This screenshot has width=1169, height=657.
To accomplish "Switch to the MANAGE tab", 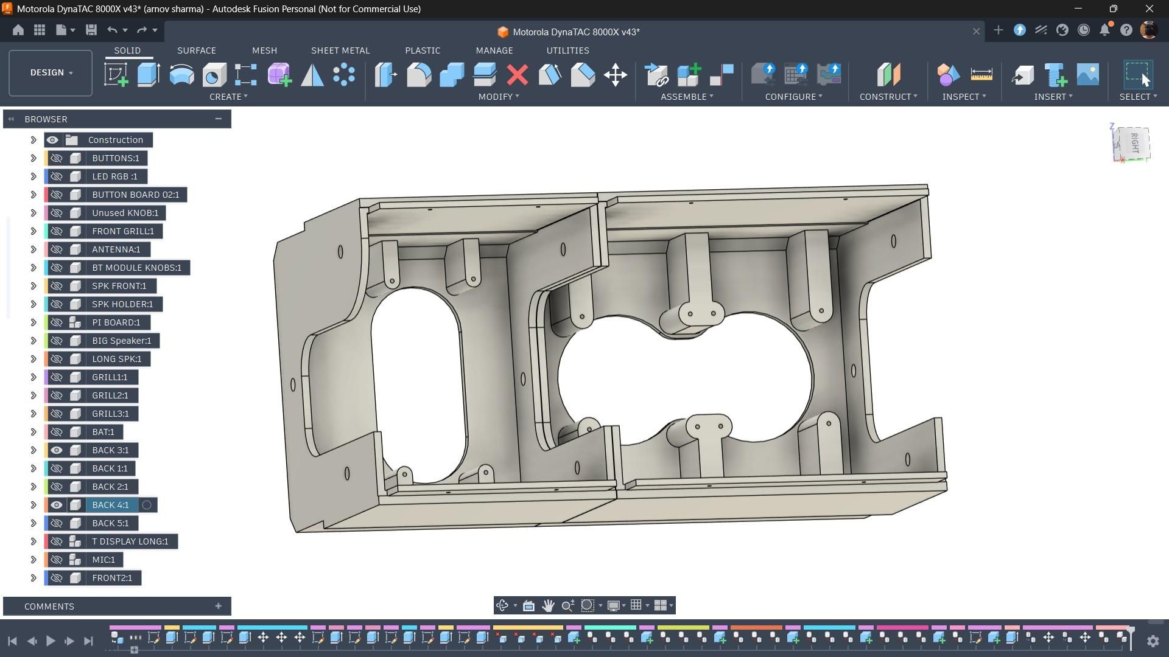I will click(494, 50).
